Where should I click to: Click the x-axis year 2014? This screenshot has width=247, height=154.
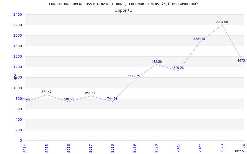[x=25, y=148]
